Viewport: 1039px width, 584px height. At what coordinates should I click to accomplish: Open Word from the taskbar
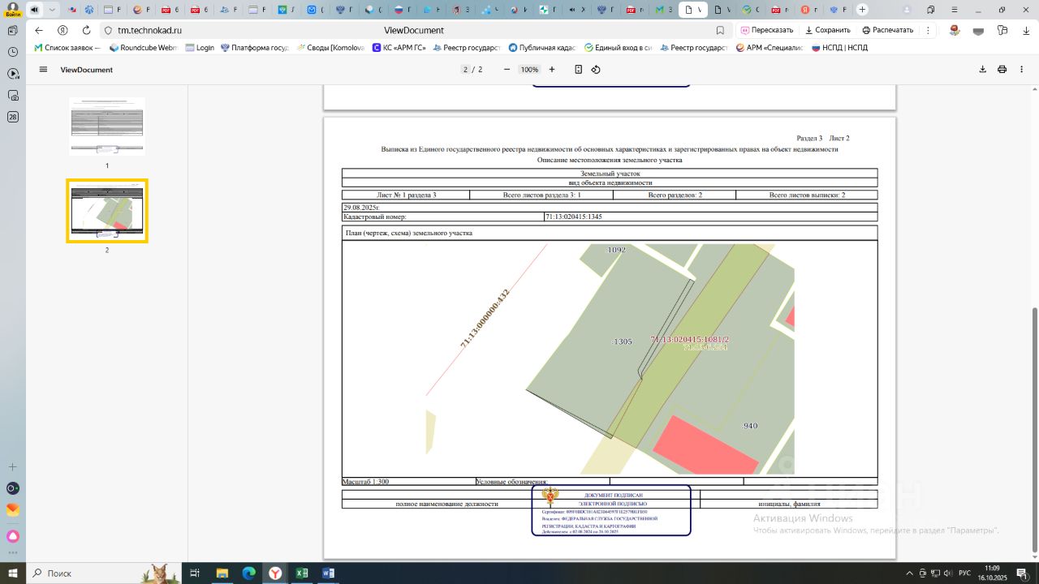pos(329,573)
